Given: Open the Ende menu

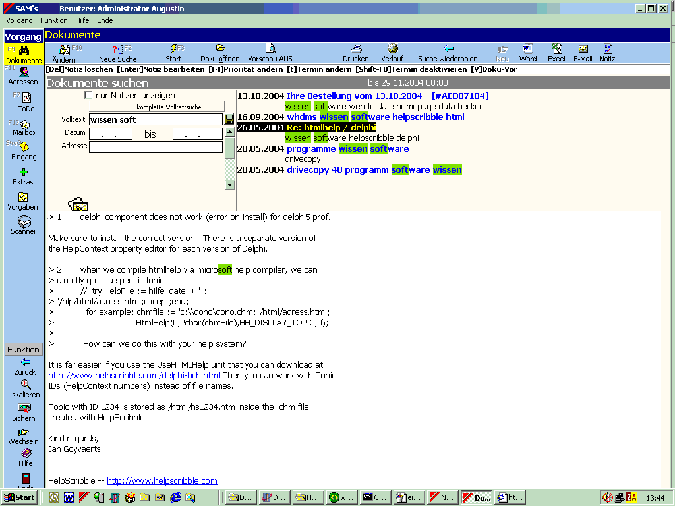Looking at the screenshot, I should (105, 20).
